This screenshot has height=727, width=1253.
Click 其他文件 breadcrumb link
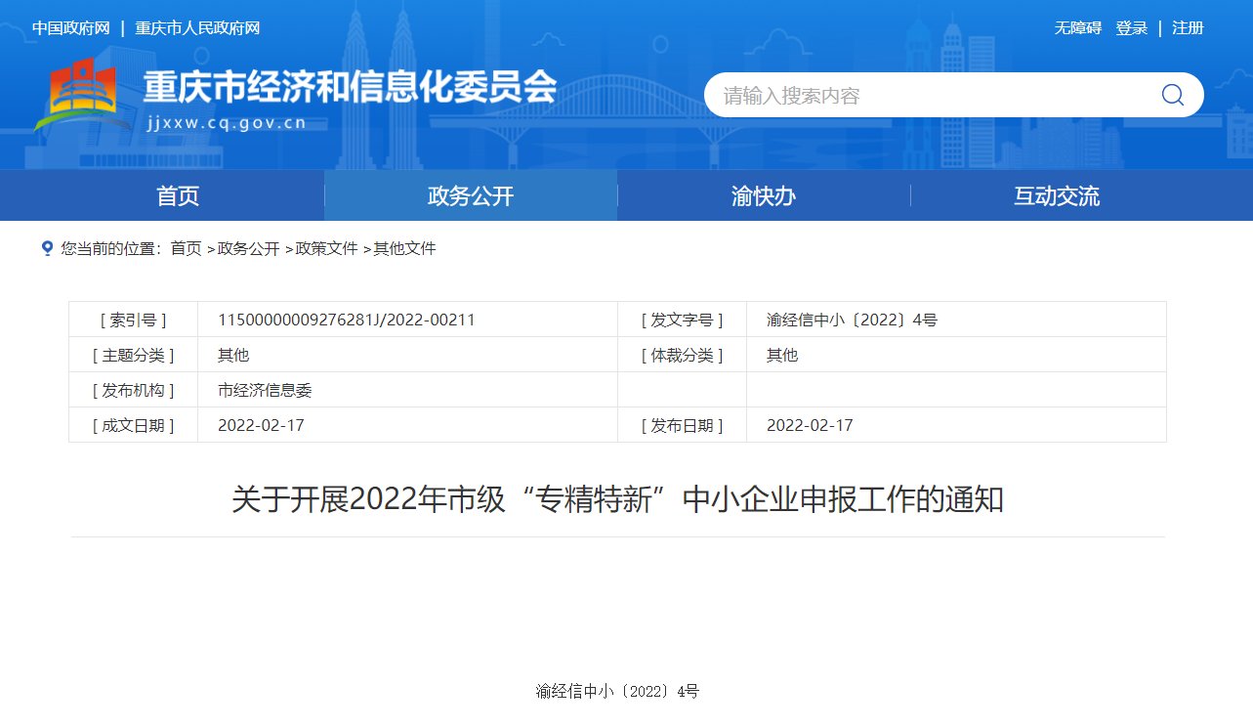(x=404, y=248)
